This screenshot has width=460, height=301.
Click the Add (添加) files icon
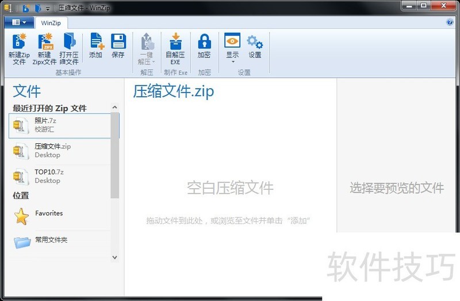[x=97, y=41]
